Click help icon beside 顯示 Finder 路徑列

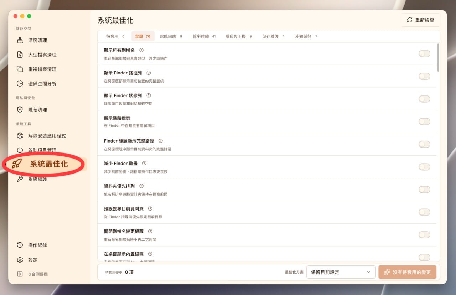149,73
